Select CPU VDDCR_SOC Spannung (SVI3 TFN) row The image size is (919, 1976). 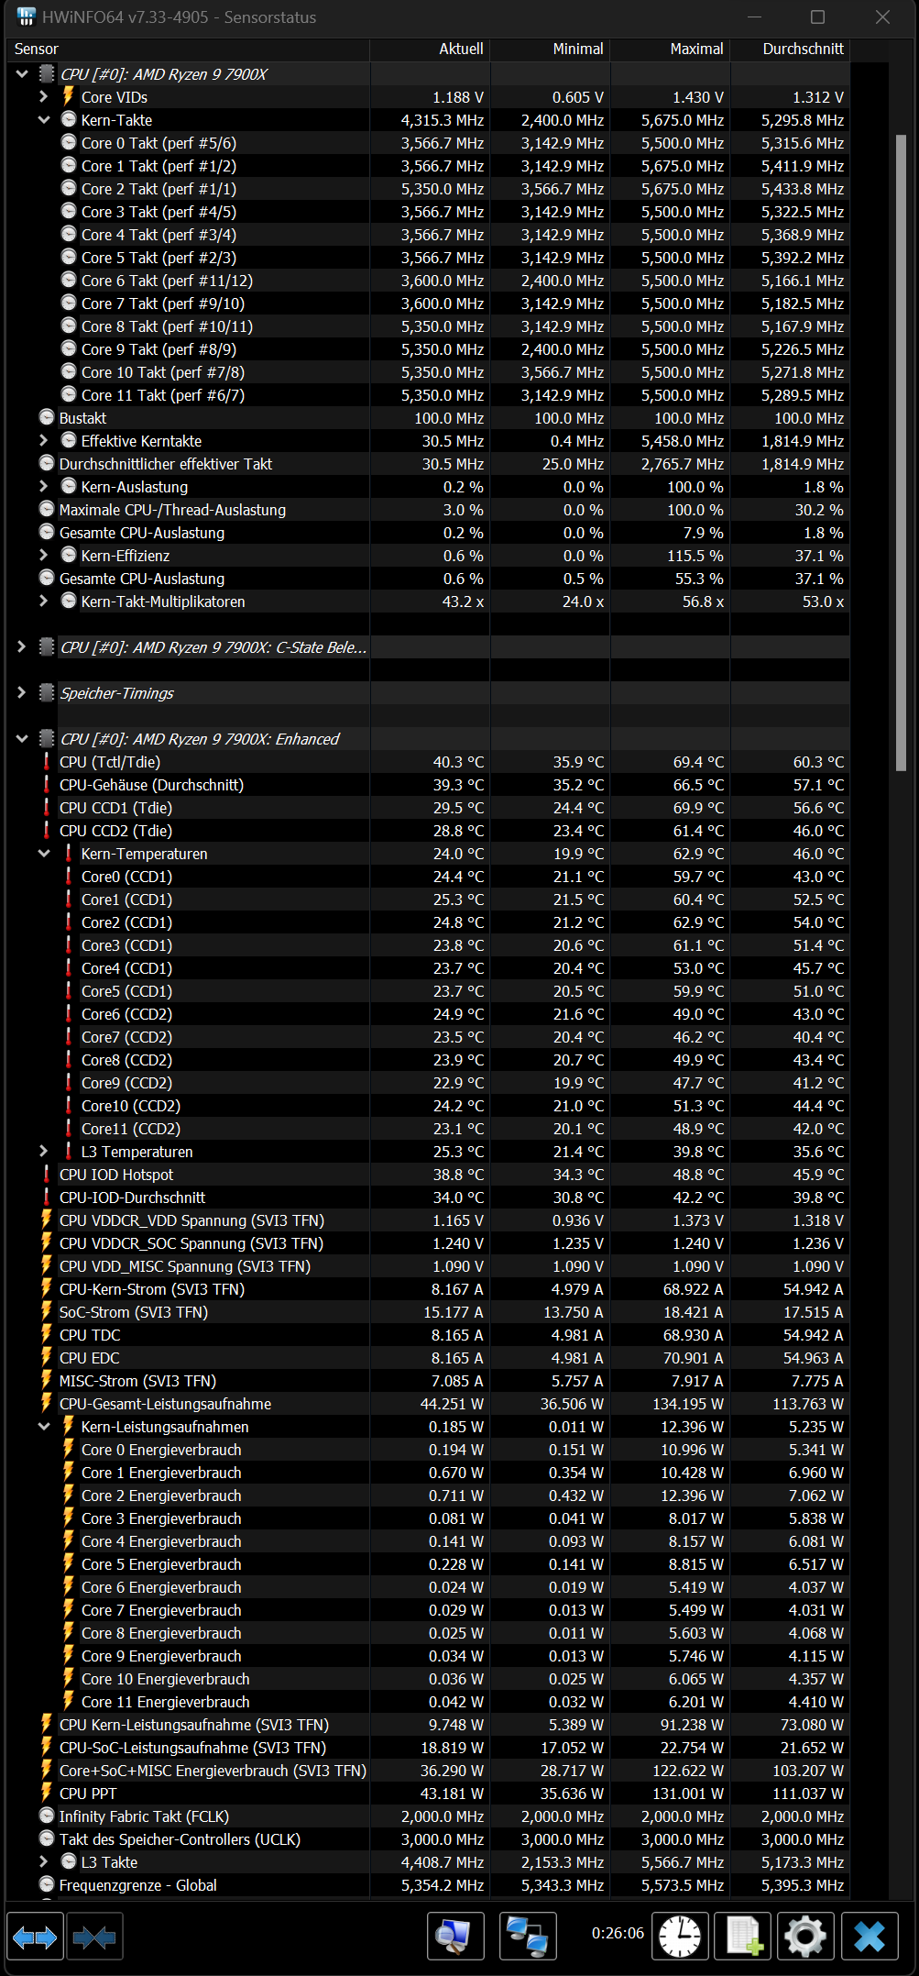pos(428,1242)
